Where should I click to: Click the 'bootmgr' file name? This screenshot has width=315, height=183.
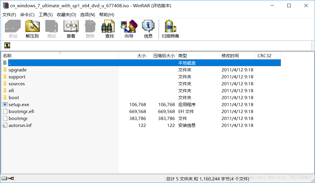18,119
